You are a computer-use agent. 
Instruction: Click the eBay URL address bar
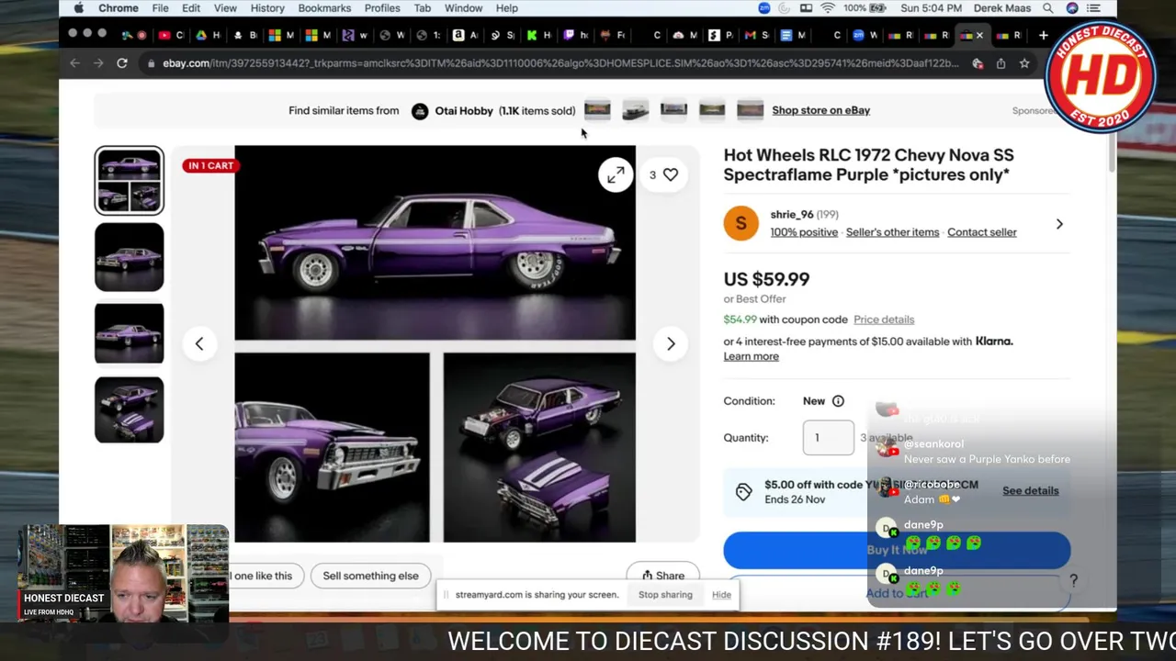pos(560,63)
